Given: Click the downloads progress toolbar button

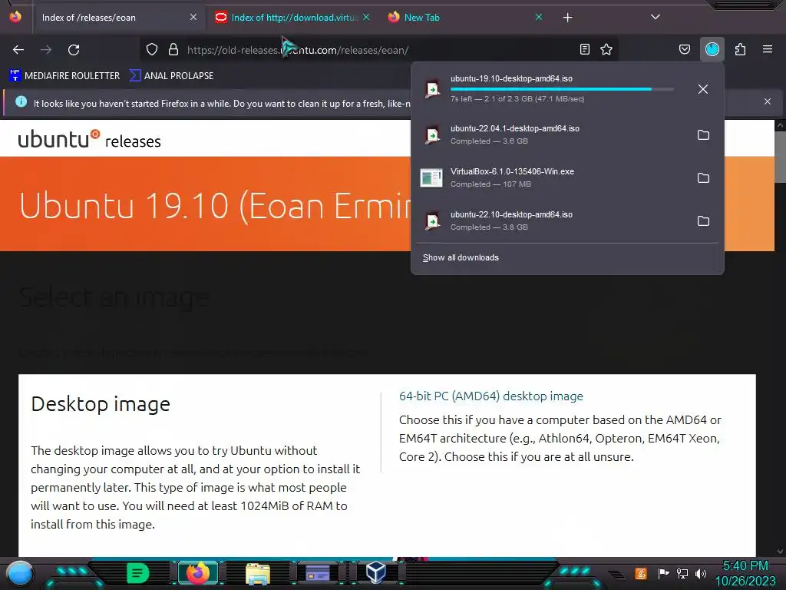Looking at the screenshot, I should point(712,49).
